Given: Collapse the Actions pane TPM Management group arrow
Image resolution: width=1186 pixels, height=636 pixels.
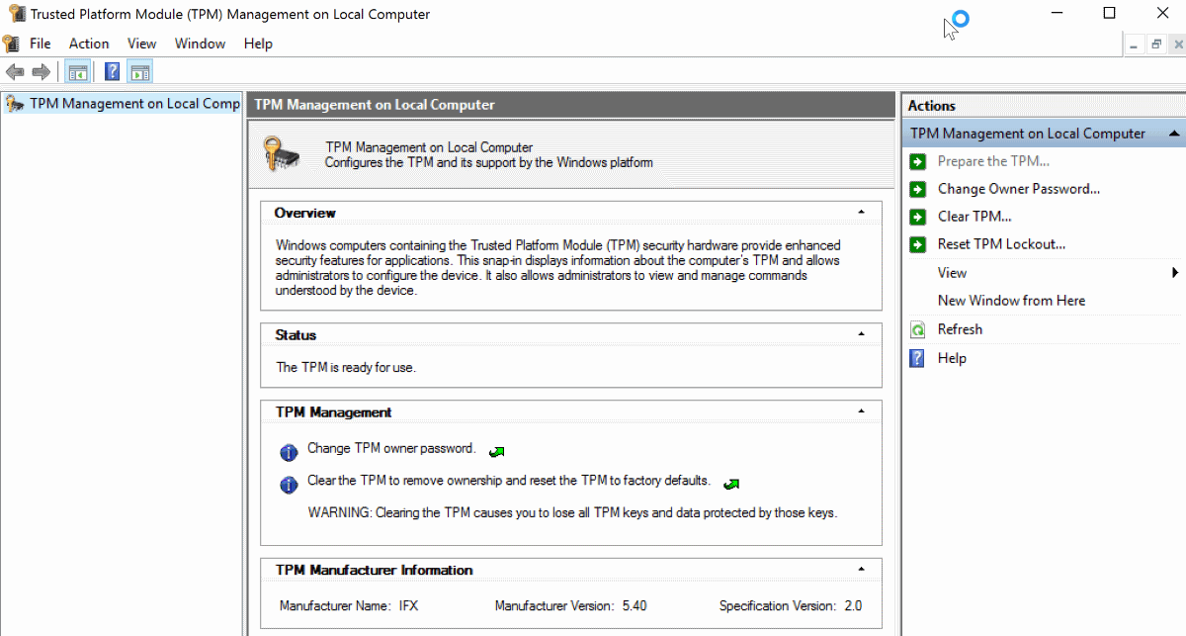Looking at the screenshot, I should coord(1173,134).
